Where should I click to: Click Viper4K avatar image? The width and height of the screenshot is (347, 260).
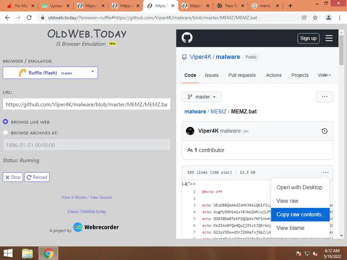(x=190, y=131)
